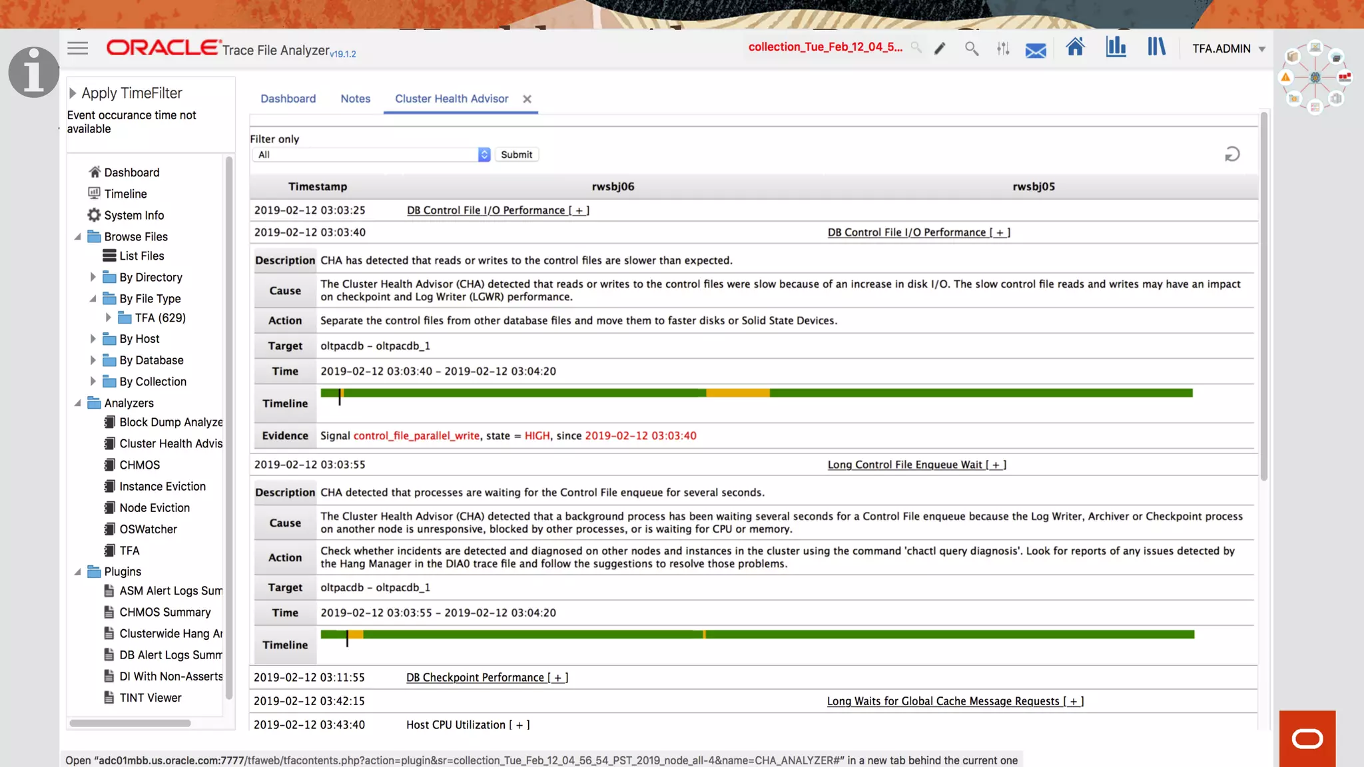Expand By Collection folder

click(x=93, y=381)
